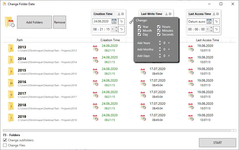
Task: Enable Change Files option
Action: tap(5, 145)
